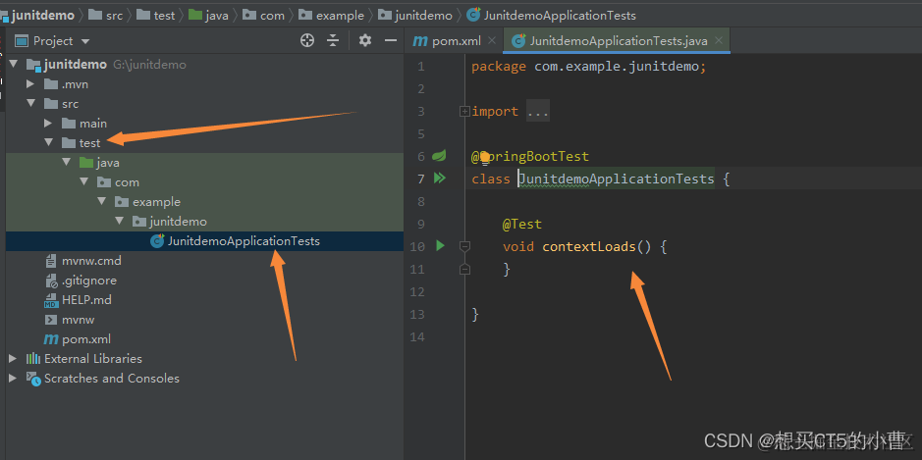Expand External Libraries node
This screenshot has height=460, width=922.
point(13,358)
